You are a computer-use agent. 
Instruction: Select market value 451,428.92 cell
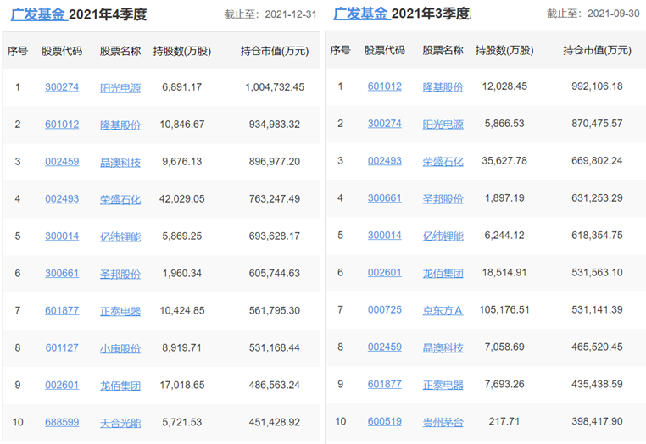275,422
